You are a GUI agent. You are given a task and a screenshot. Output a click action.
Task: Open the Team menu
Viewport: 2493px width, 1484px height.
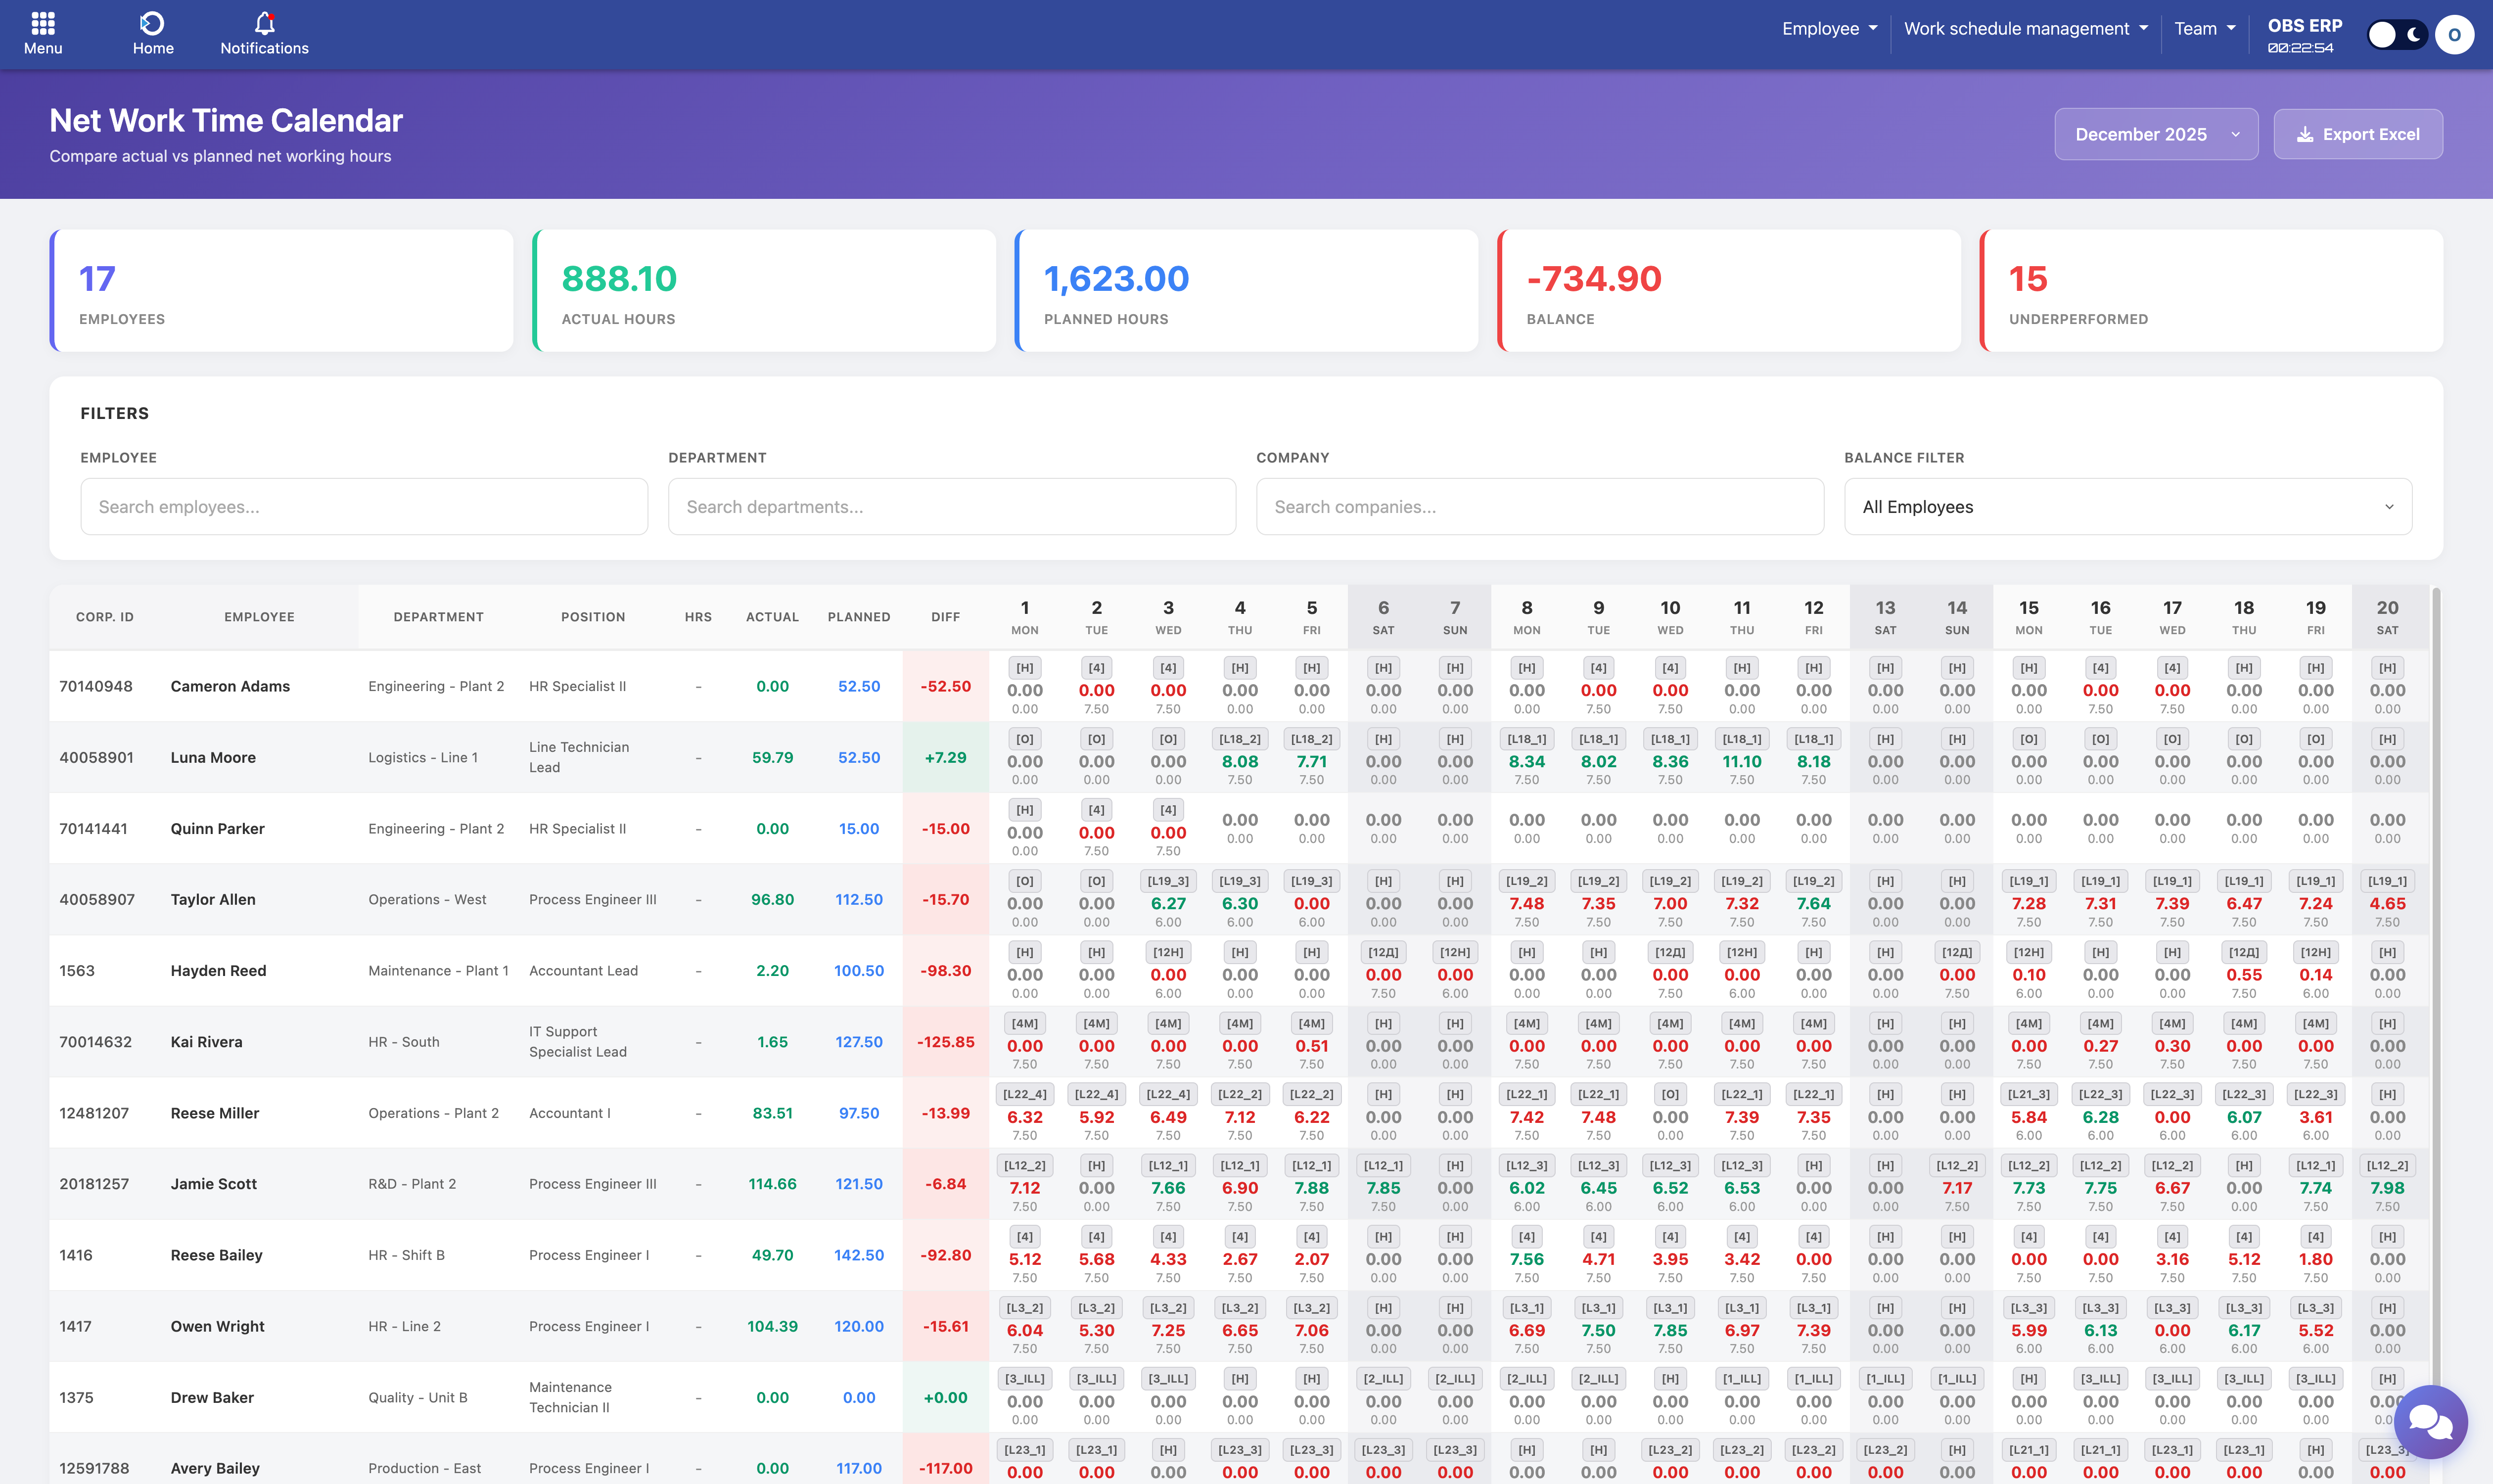coord(2204,29)
